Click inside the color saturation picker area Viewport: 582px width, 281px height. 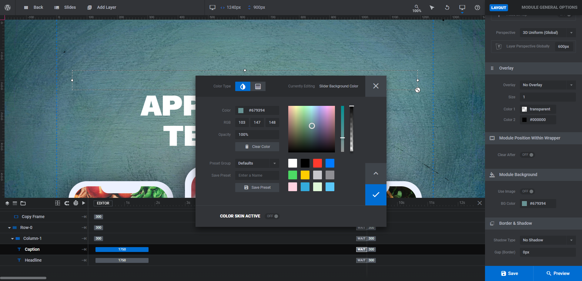(x=312, y=129)
